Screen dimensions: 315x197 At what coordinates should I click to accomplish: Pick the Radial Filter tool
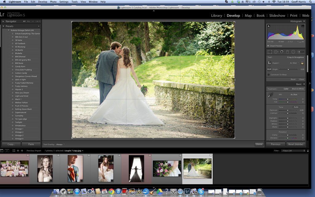(x=293, y=52)
